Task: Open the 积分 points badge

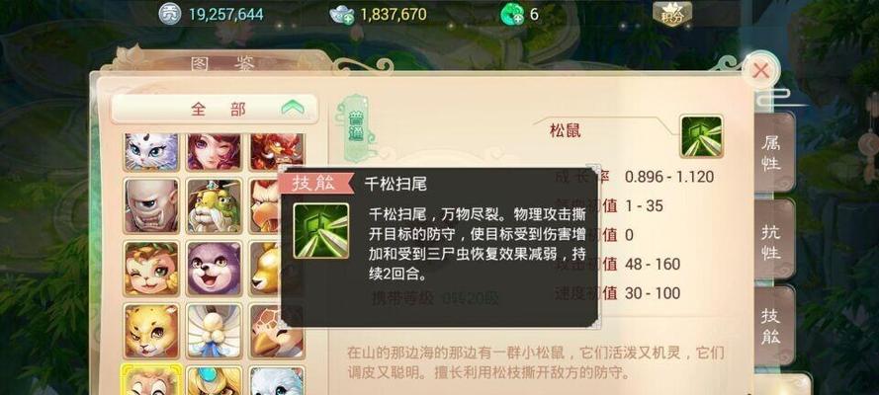Action: pos(672,14)
